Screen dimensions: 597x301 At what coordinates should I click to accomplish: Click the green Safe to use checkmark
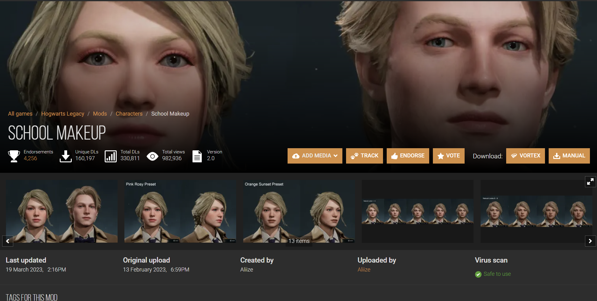pyautogui.click(x=478, y=274)
